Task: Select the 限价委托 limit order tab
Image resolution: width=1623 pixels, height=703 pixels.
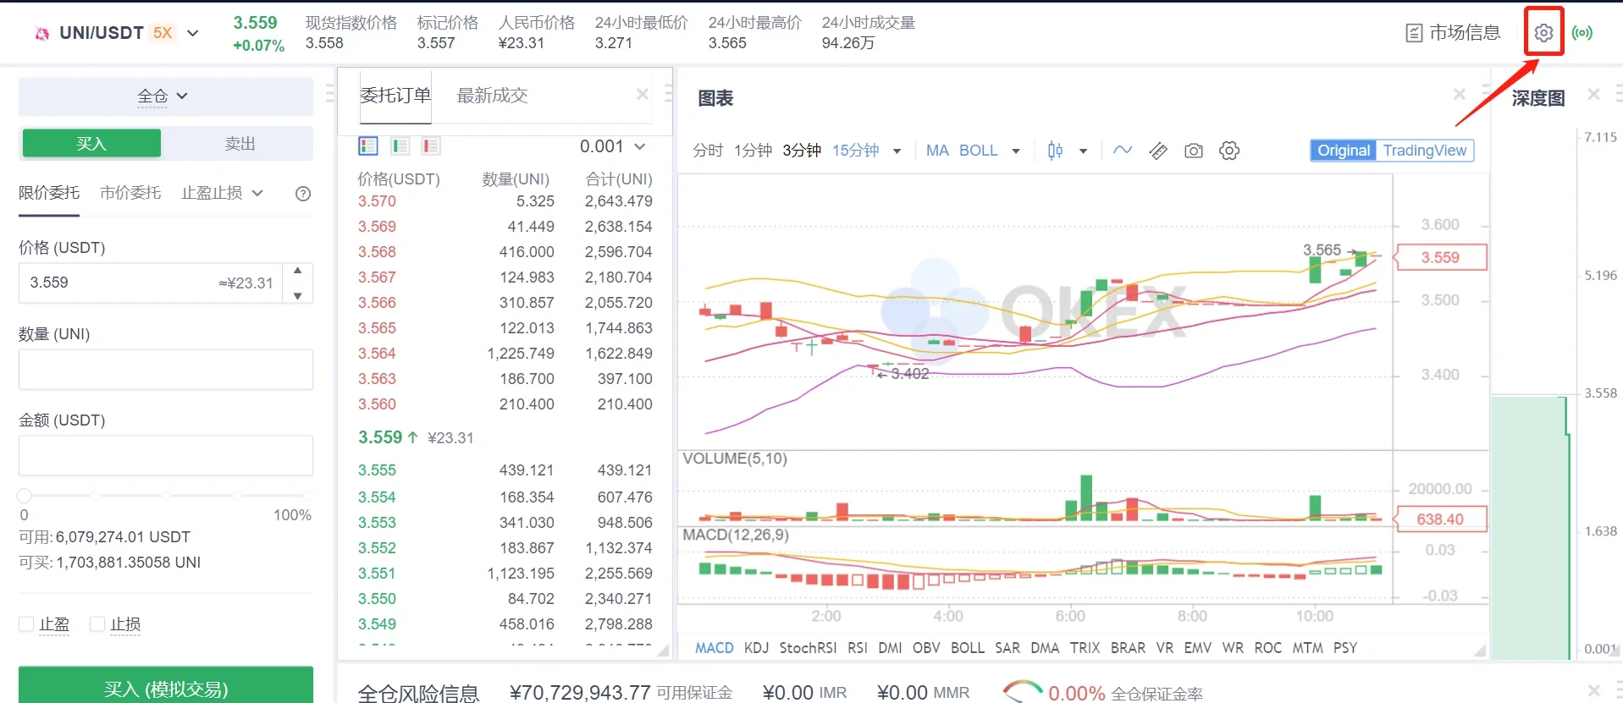Action: tap(49, 193)
